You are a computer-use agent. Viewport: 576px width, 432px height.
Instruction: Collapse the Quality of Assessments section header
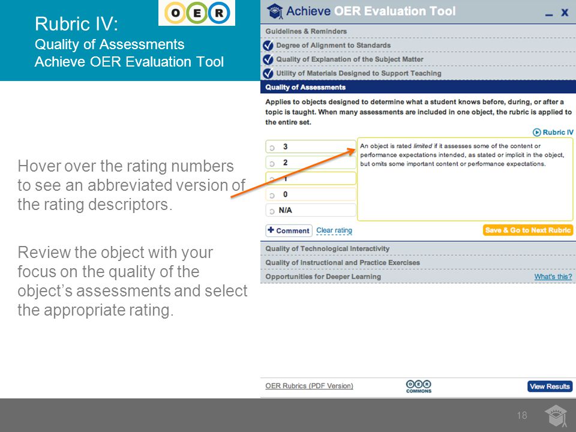418,87
